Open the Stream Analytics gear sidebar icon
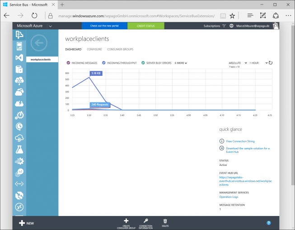Viewport: 295px width, 230px height. [19, 161]
